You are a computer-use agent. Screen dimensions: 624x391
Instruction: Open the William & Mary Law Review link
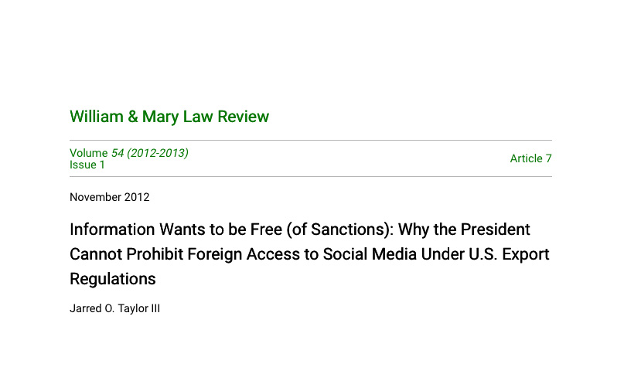169,117
